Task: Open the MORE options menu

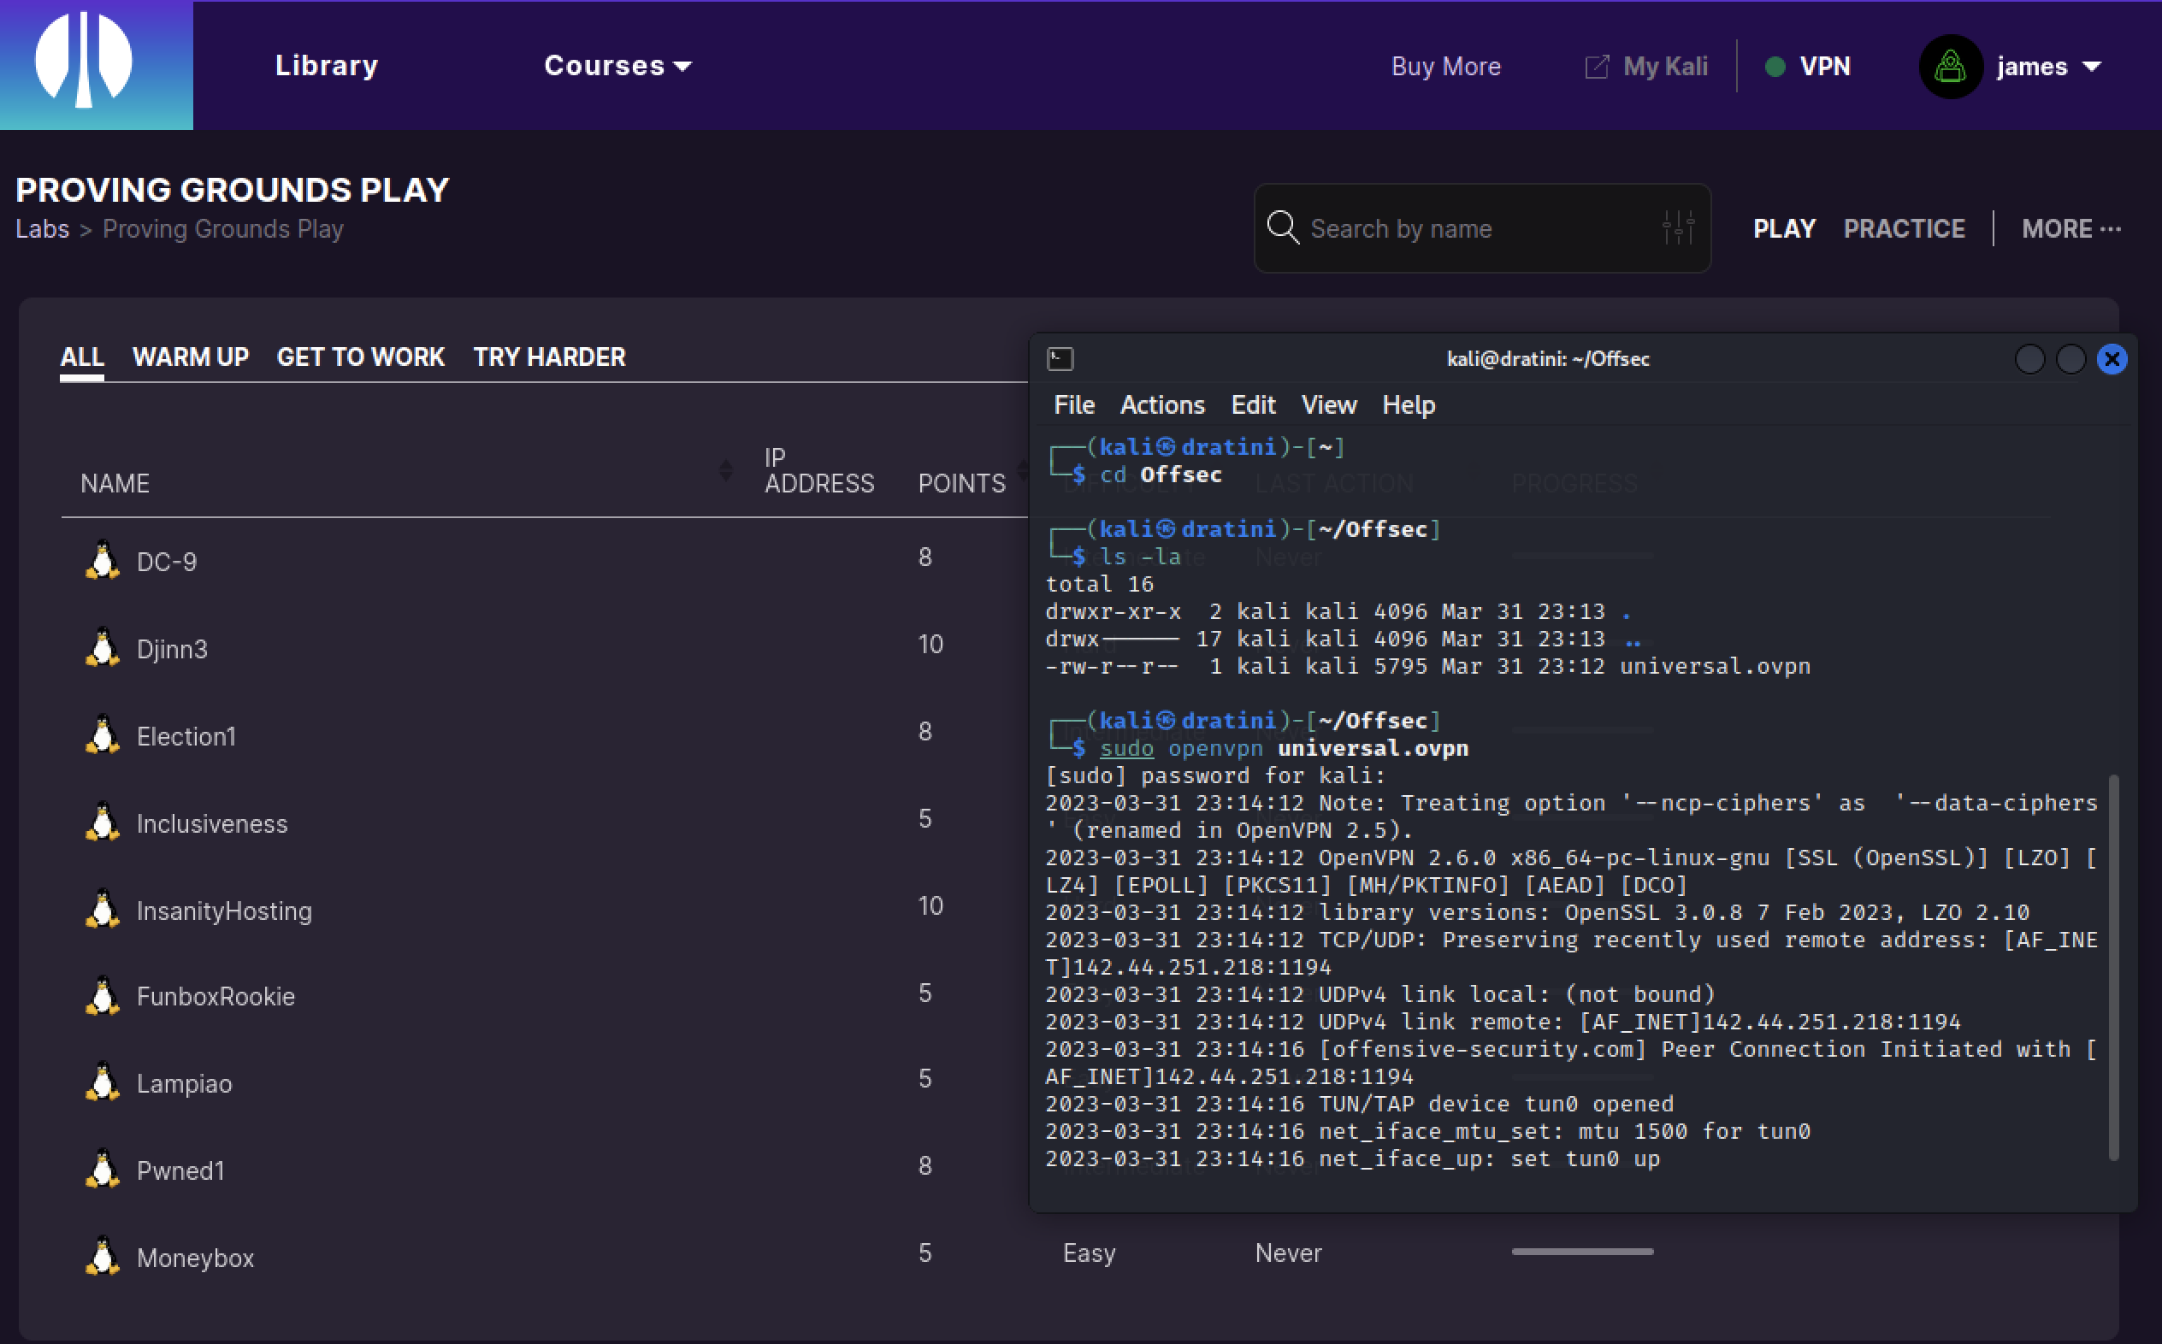Action: tap(2070, 229)
